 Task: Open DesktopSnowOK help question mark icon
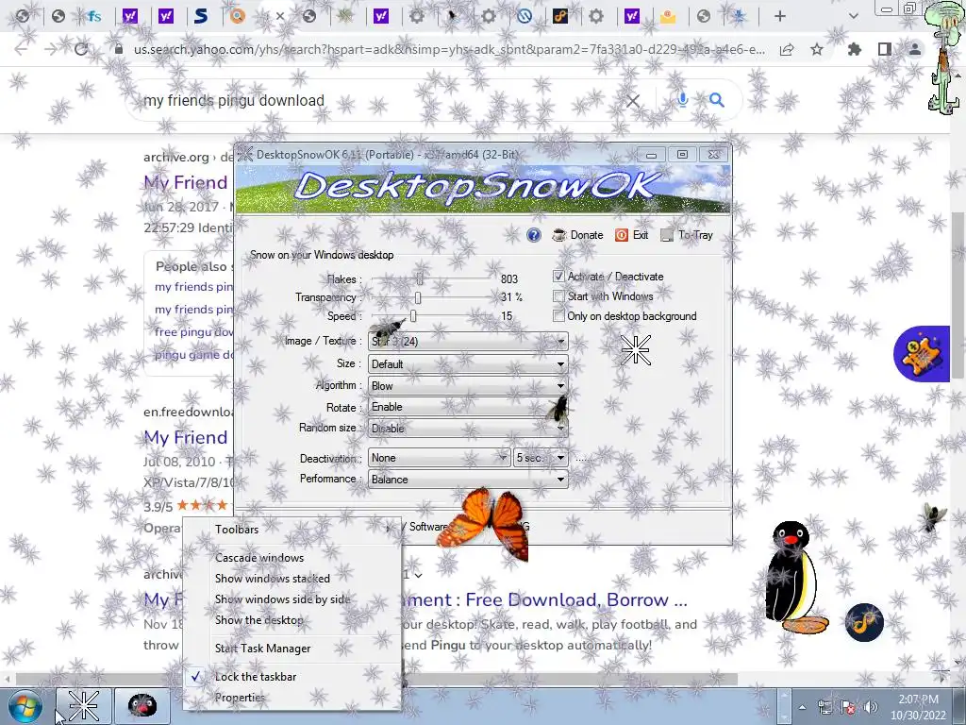coord(534,235)
